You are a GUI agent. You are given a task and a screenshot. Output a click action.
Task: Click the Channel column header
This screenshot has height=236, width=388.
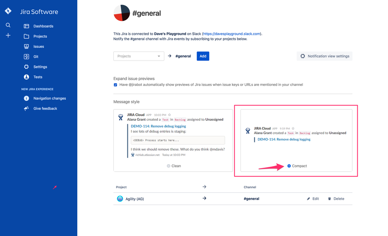[x=250, y=187]
